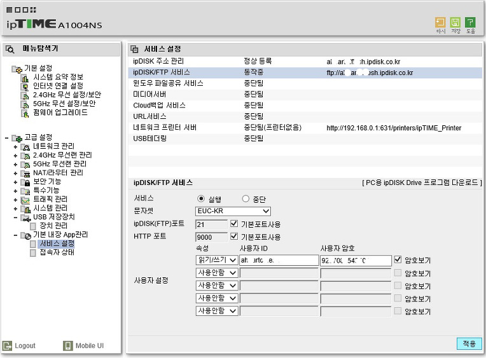Click the USB 저장장치 icon

25,218
